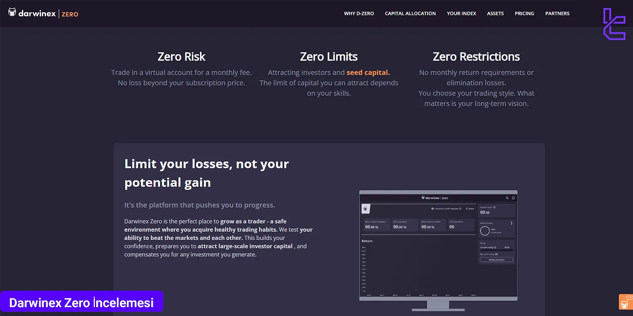Click 'No monthly return requirements or elimination losses.'
Viewport: 633px width, 316px height.
point(476,78)
